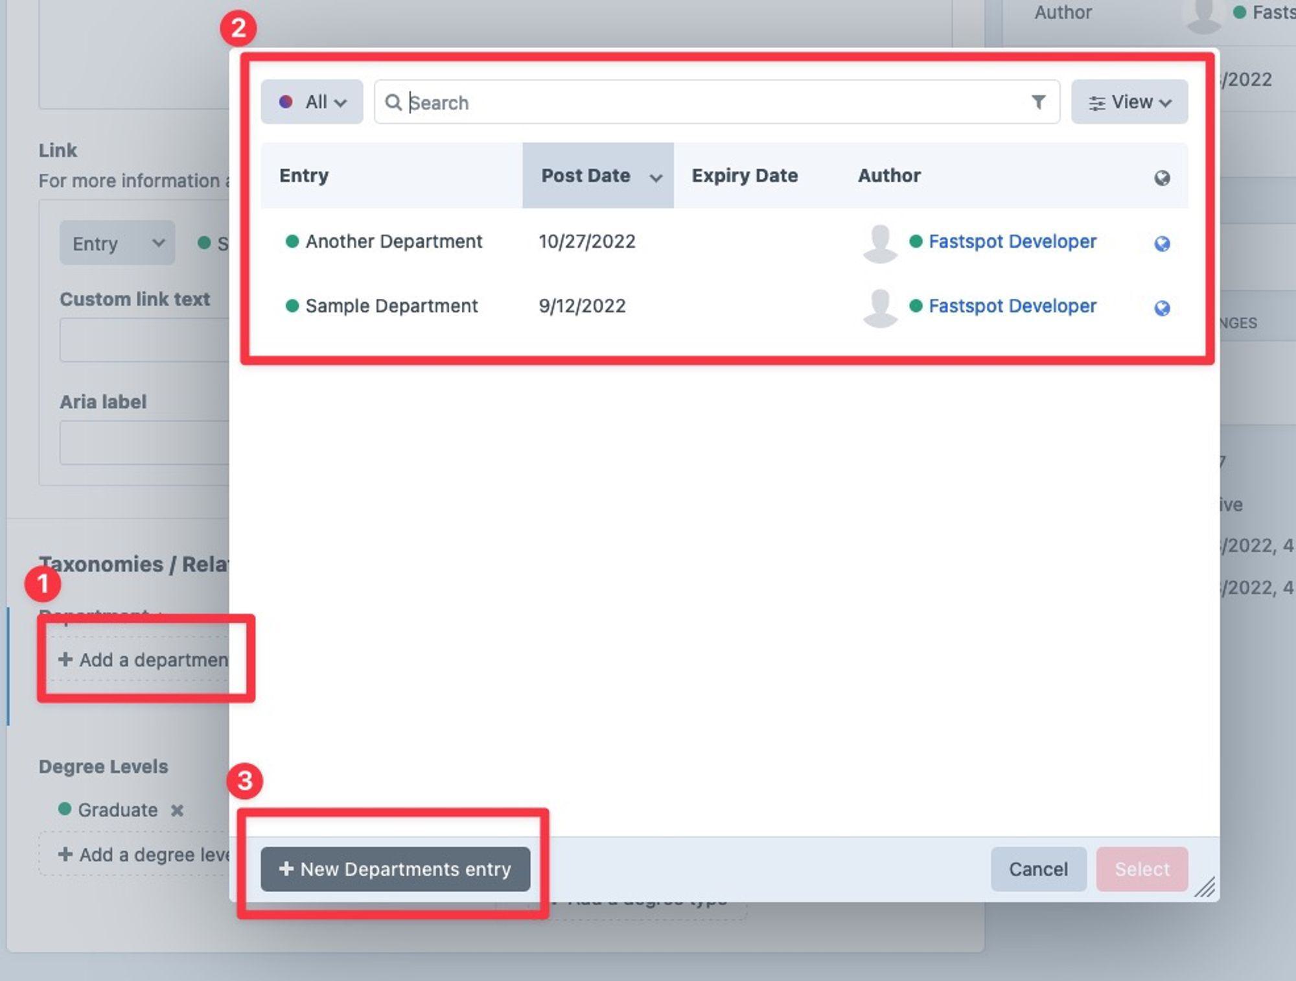Remove the Graduate degree level tag
The width and height of the screenshot is (1296, 981).
coord(177,810)
